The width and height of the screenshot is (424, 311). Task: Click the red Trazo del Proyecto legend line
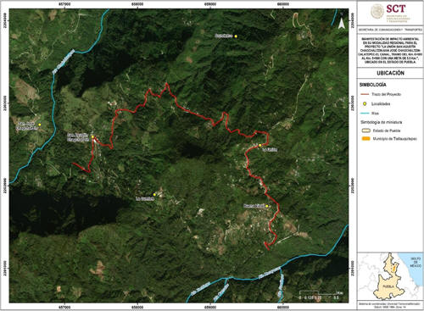click(365, 94)
